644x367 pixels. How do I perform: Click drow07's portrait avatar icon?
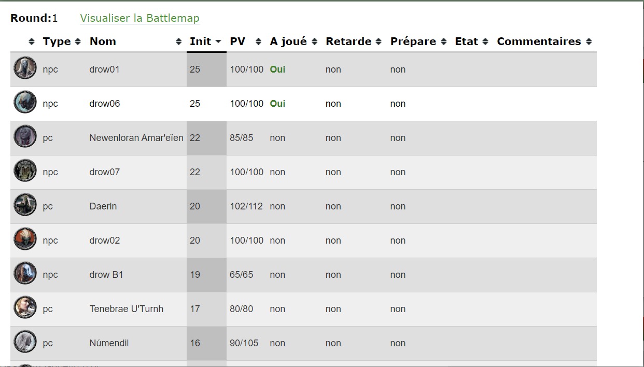[x=25, y=171]
